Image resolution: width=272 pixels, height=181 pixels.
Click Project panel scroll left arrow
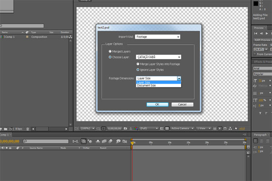pyautogui.click(x=33, y=129)
